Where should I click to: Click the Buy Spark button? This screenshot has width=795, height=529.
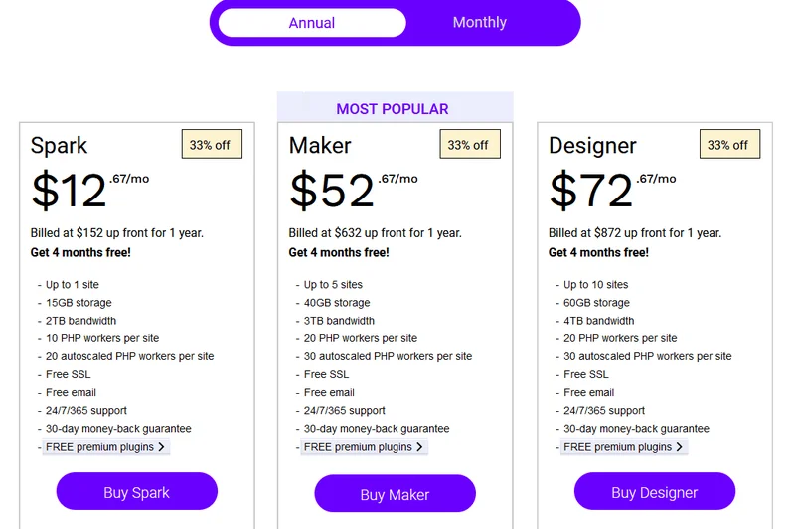tap(137, 492)
